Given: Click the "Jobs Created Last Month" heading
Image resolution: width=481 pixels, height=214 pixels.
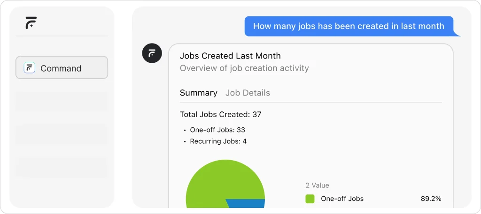Looking at the screenshot, I should click(x=230, y=56).
